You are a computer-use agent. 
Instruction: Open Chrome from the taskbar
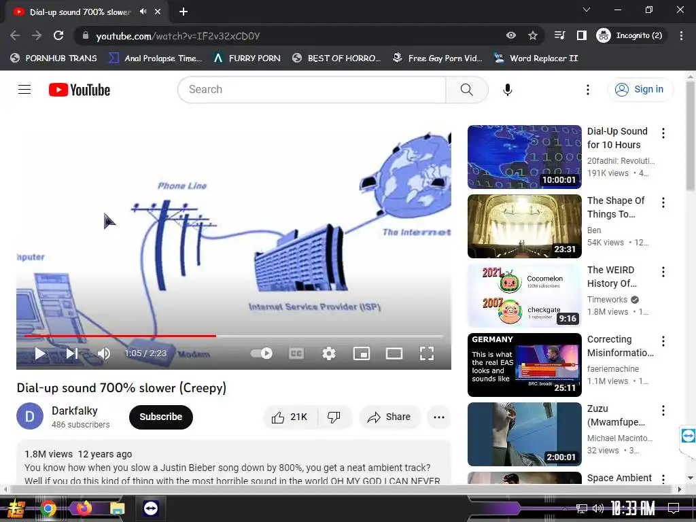(48, 508)
